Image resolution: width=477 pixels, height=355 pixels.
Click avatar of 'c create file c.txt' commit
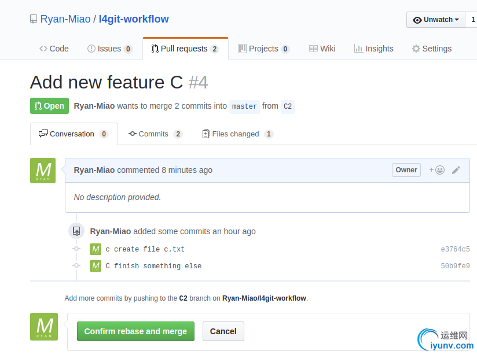(x=96, y=249)
